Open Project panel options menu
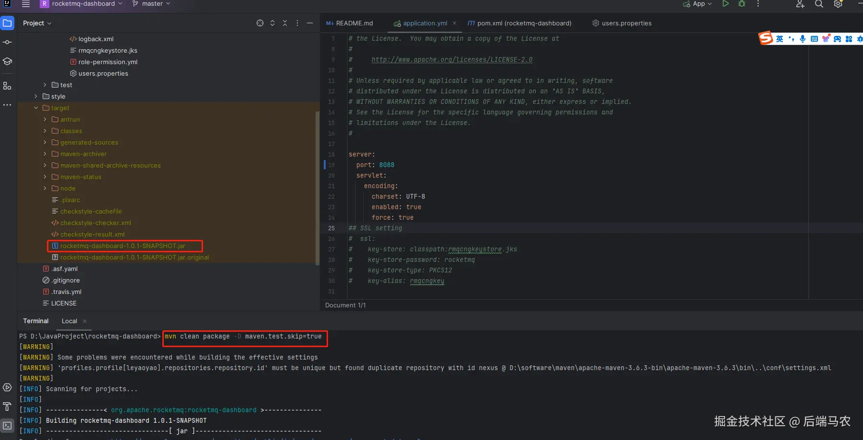 [x=297, y=23]
